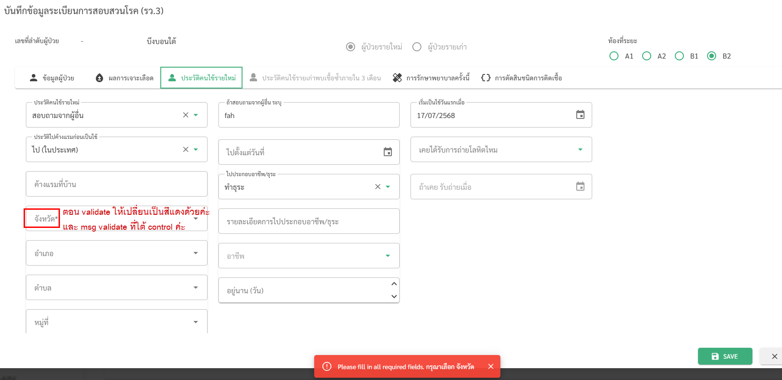Screen dimensions: 782x380
Task: Expand the อาชีพ dropdown
Action: [387, 256]
